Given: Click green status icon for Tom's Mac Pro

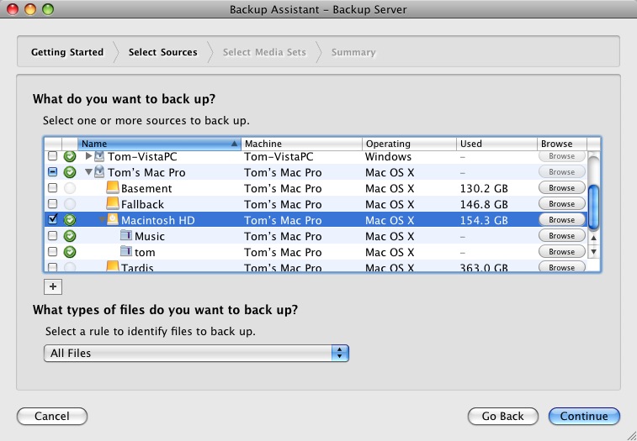Looking at the screenshot, I should tap(70, 172).
